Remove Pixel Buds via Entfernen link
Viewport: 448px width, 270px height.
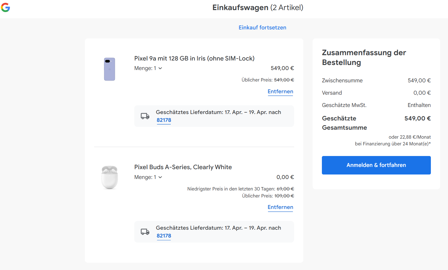pos(280,207)
